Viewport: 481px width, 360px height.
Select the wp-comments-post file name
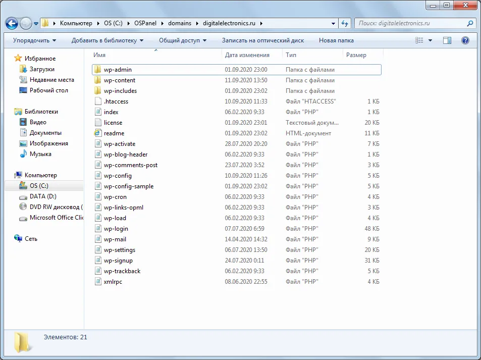point(130,165)
